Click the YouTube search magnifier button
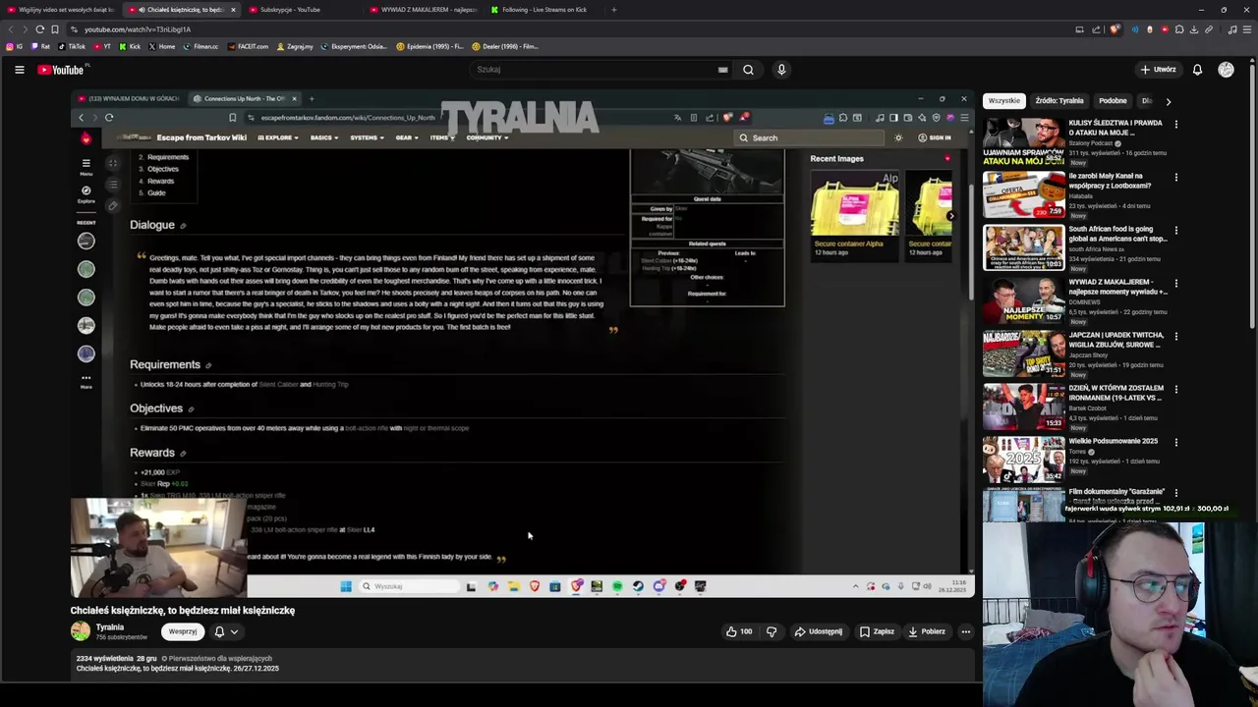Viewport: 1258px width, 707px height. (x=748, y=70)
